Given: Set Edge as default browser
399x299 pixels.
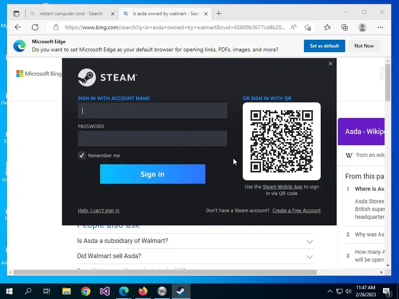Looking at the screenshot, I should coord(325,46).
